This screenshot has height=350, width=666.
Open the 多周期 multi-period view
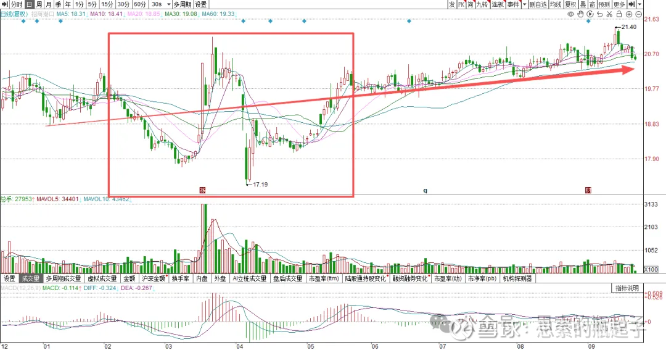(183, 4)
